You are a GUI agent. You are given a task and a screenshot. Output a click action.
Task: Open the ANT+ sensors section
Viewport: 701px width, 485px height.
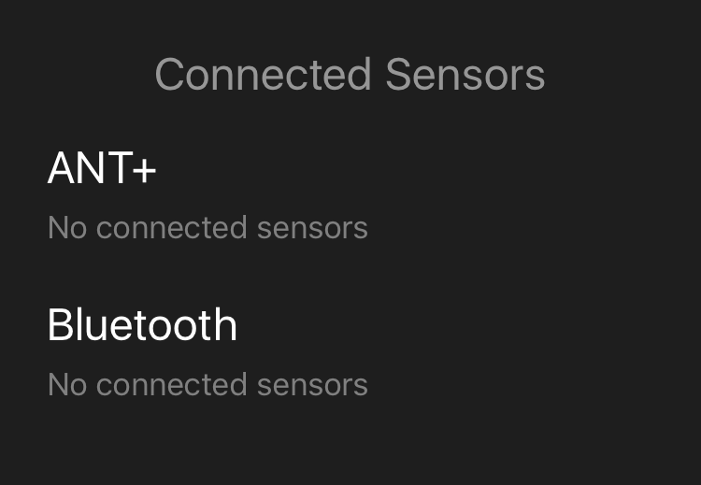pyautogui.click(x=102, y=169)
